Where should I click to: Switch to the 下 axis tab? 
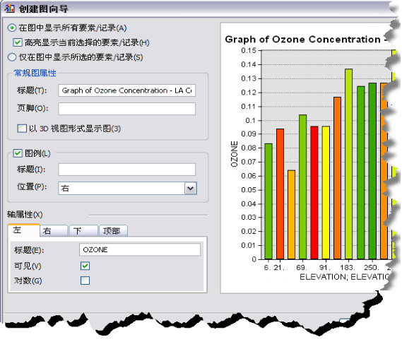[83, 231]
